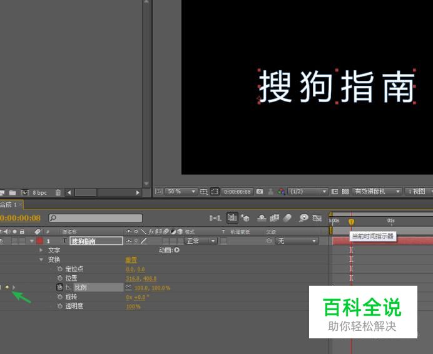Image resolution: width=433 pixels, height=354 pixels.
Task: Disable the 比例 stopwatch
Action: tap(59, 288)
